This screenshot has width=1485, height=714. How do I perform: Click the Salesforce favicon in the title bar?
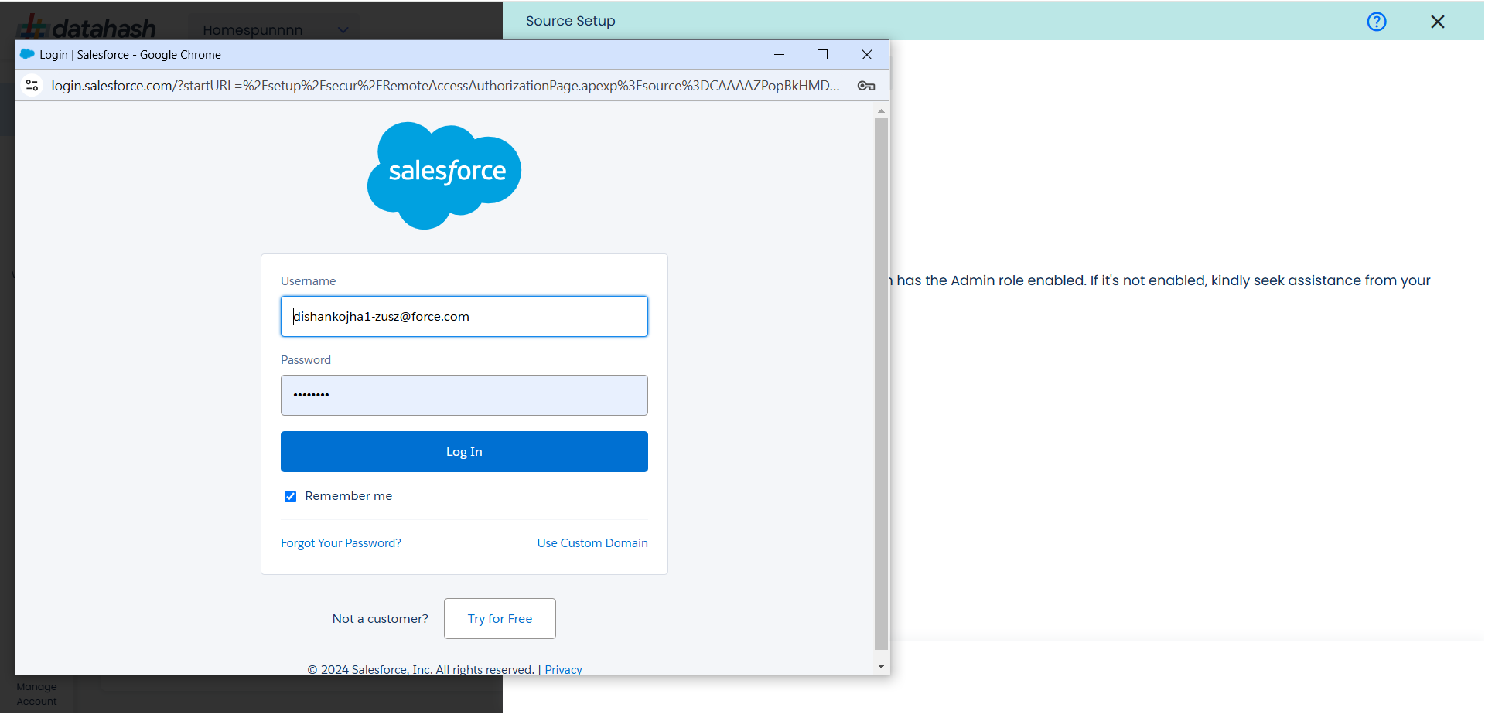[x=28, y=54]
